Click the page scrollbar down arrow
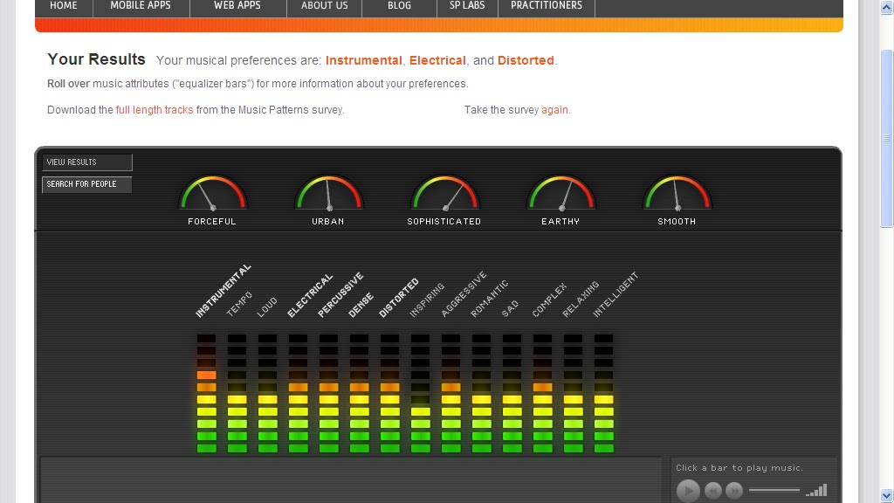Image resolution: width=894 pixels, height=503 pixels. [887, 494]
